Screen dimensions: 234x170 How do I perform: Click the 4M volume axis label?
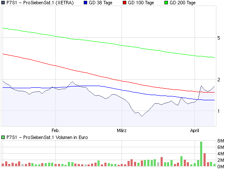click(221, 154)
